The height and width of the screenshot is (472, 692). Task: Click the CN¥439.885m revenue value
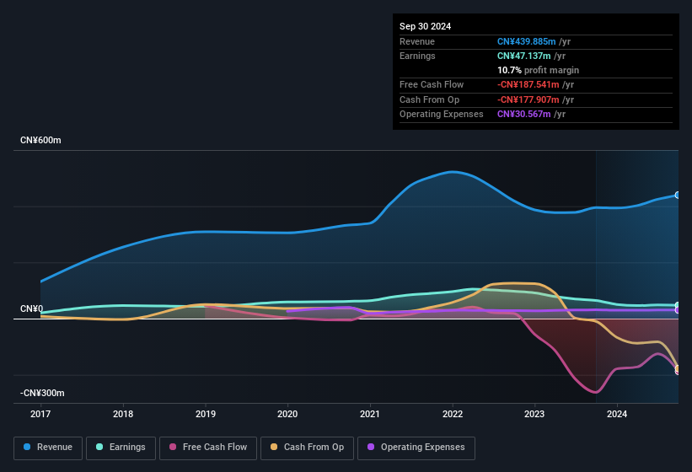tap(527, 41)
